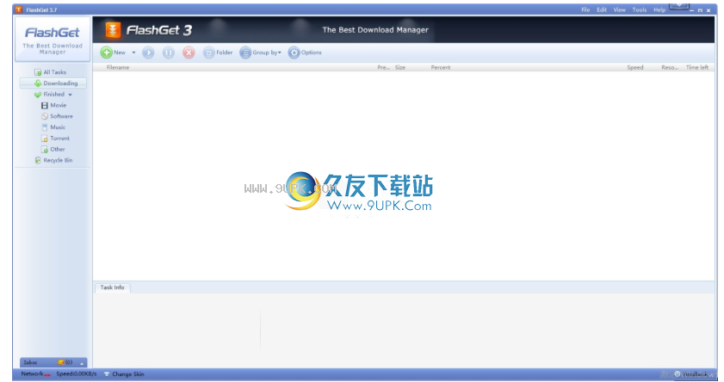Open the File menu
The height and width of the screenshot is (382, 724).
(585, 9)
